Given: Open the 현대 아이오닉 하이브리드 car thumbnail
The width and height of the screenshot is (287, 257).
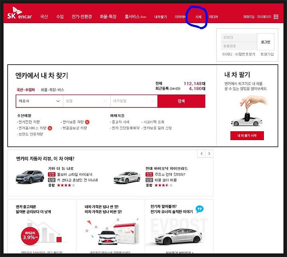Looking at the screenshot, I should pos(127,178).
